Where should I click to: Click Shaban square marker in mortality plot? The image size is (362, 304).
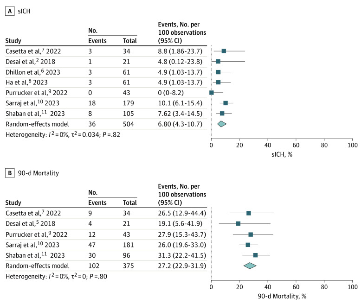pyautogui.click(x=255, y=255)
